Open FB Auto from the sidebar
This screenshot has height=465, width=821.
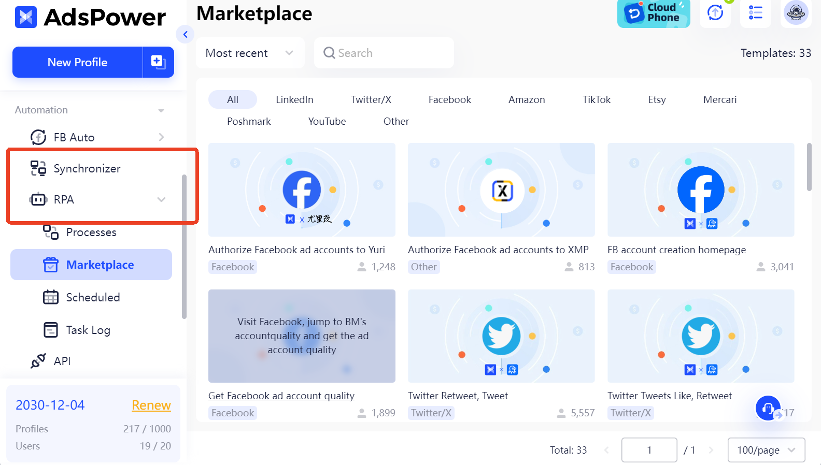coord(74,137)
